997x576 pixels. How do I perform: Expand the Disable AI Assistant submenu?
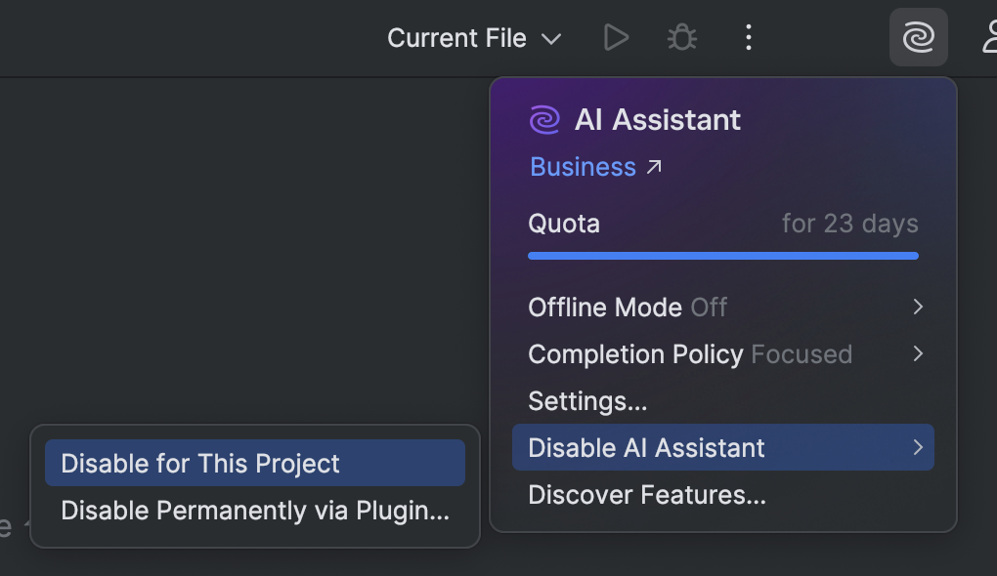tap(645, 447)
